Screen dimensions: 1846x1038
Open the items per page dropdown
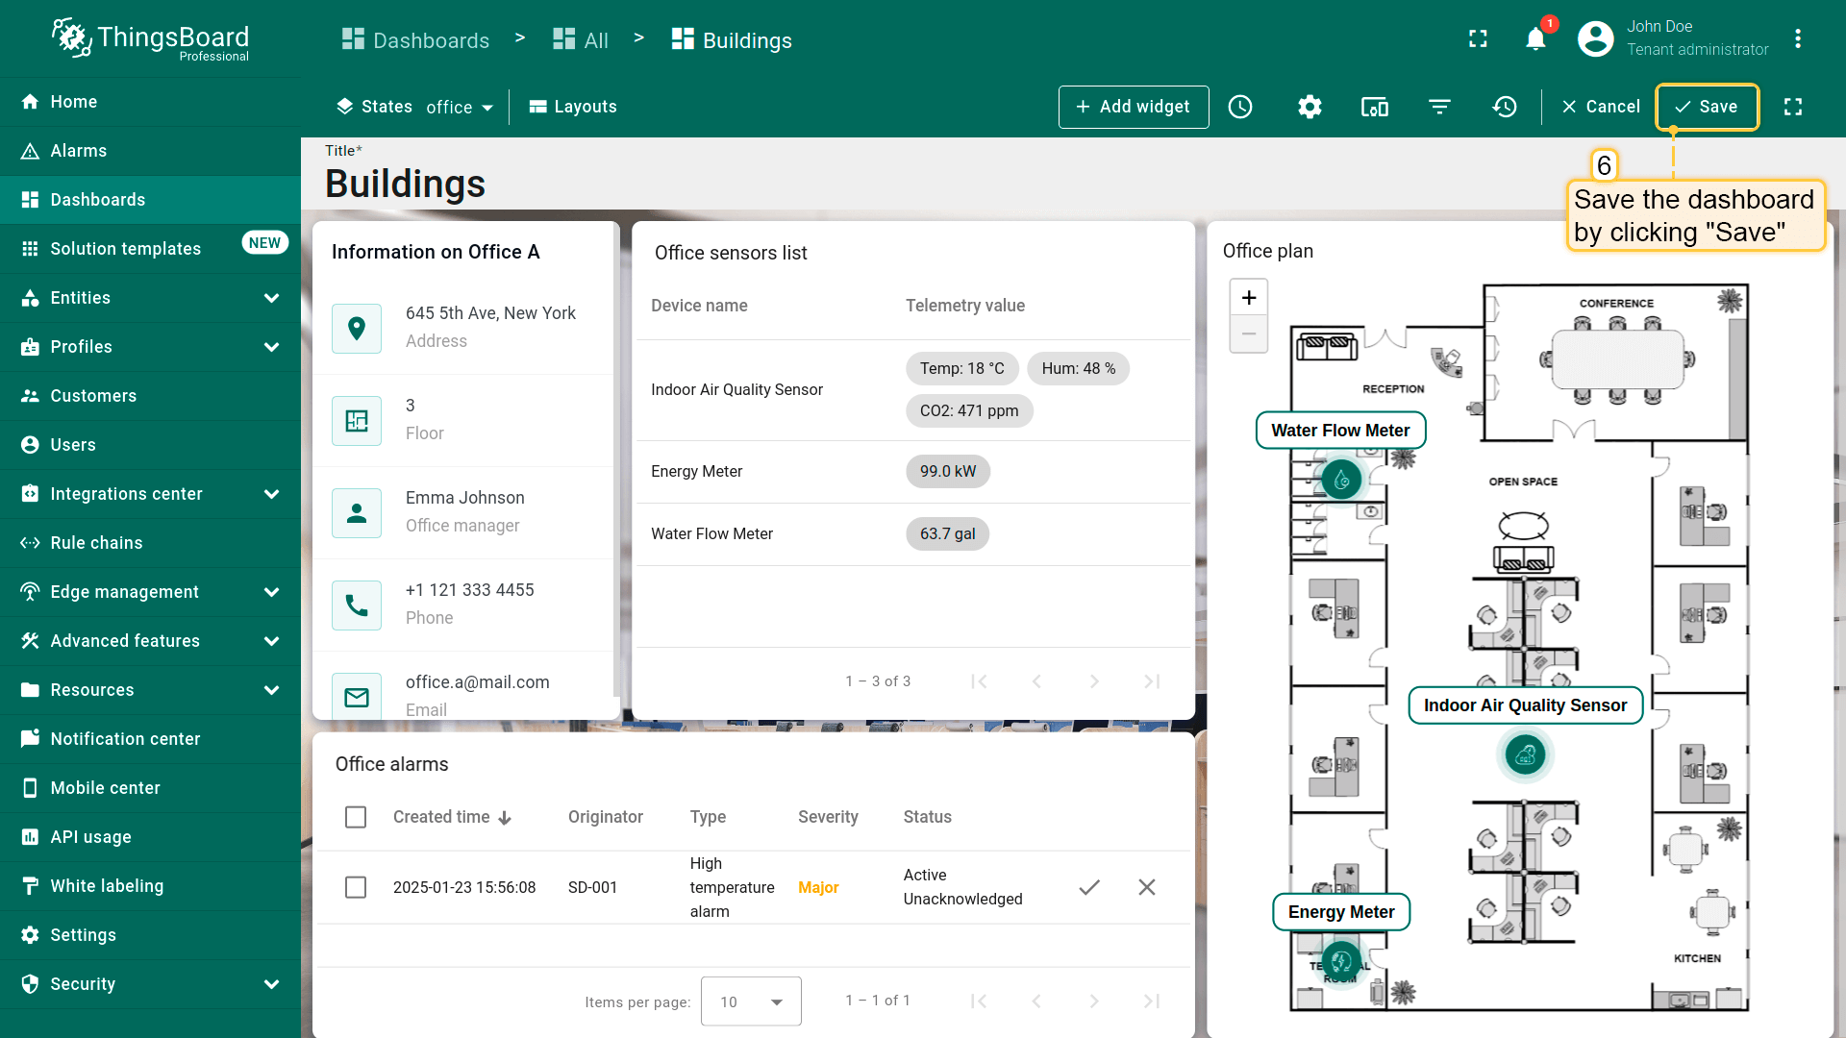[x=751, y=1001]
